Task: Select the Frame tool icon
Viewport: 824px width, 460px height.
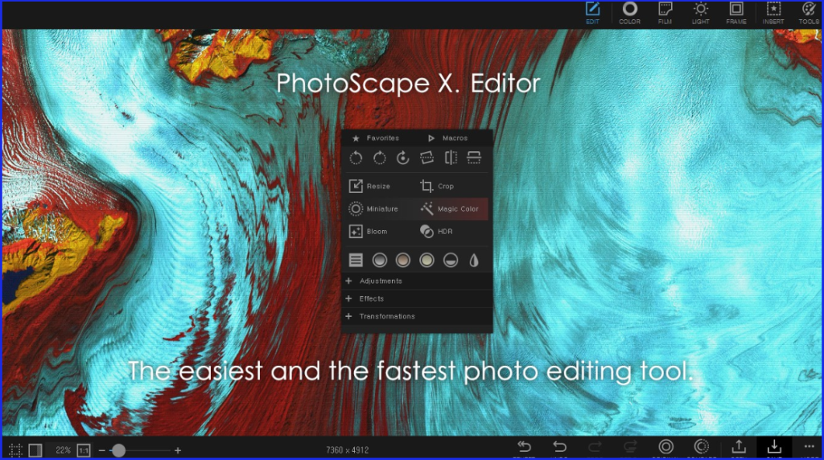Action: (x=735, y=11)
